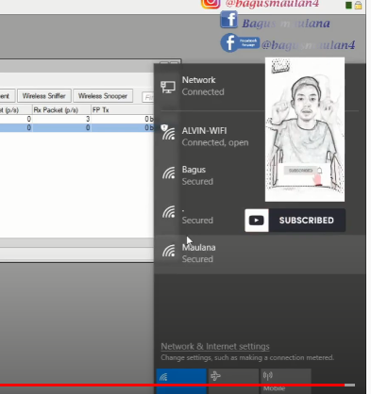Toggle the Airplane mode tile
The width and height of the screenshot is (371, 394).
[233, 381]
